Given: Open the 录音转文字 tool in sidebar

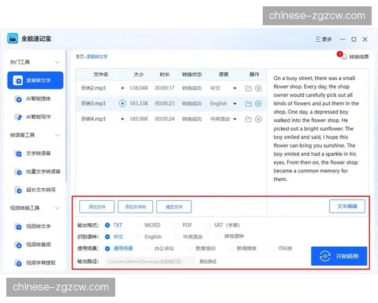Looking at the screenshot, I should 35,80.
